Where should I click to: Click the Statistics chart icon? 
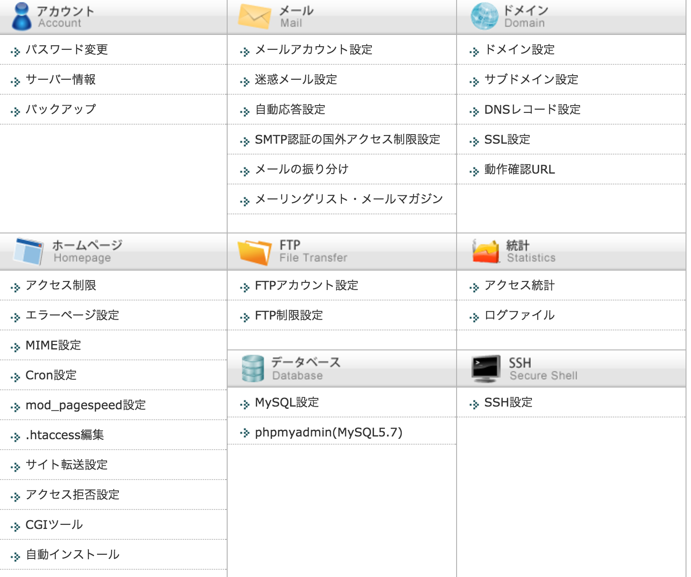[x=486, y=251]
